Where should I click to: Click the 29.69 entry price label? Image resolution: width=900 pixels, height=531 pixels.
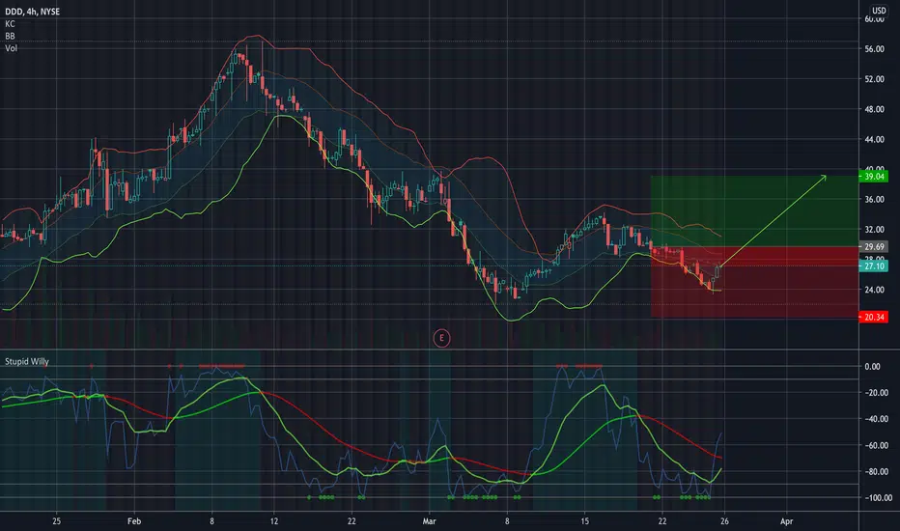coord(874,247)
